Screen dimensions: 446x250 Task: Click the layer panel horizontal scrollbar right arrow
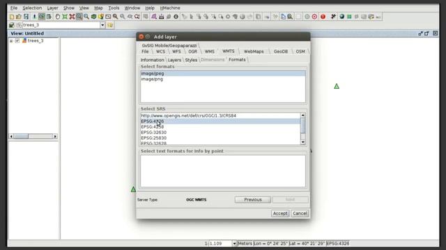click(x=55, y=137)
